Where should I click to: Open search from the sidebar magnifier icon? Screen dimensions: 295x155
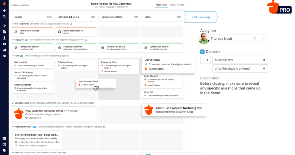(x=4, y=17)
